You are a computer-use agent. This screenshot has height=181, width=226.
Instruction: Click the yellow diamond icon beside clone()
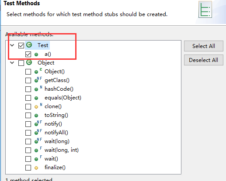36,107
